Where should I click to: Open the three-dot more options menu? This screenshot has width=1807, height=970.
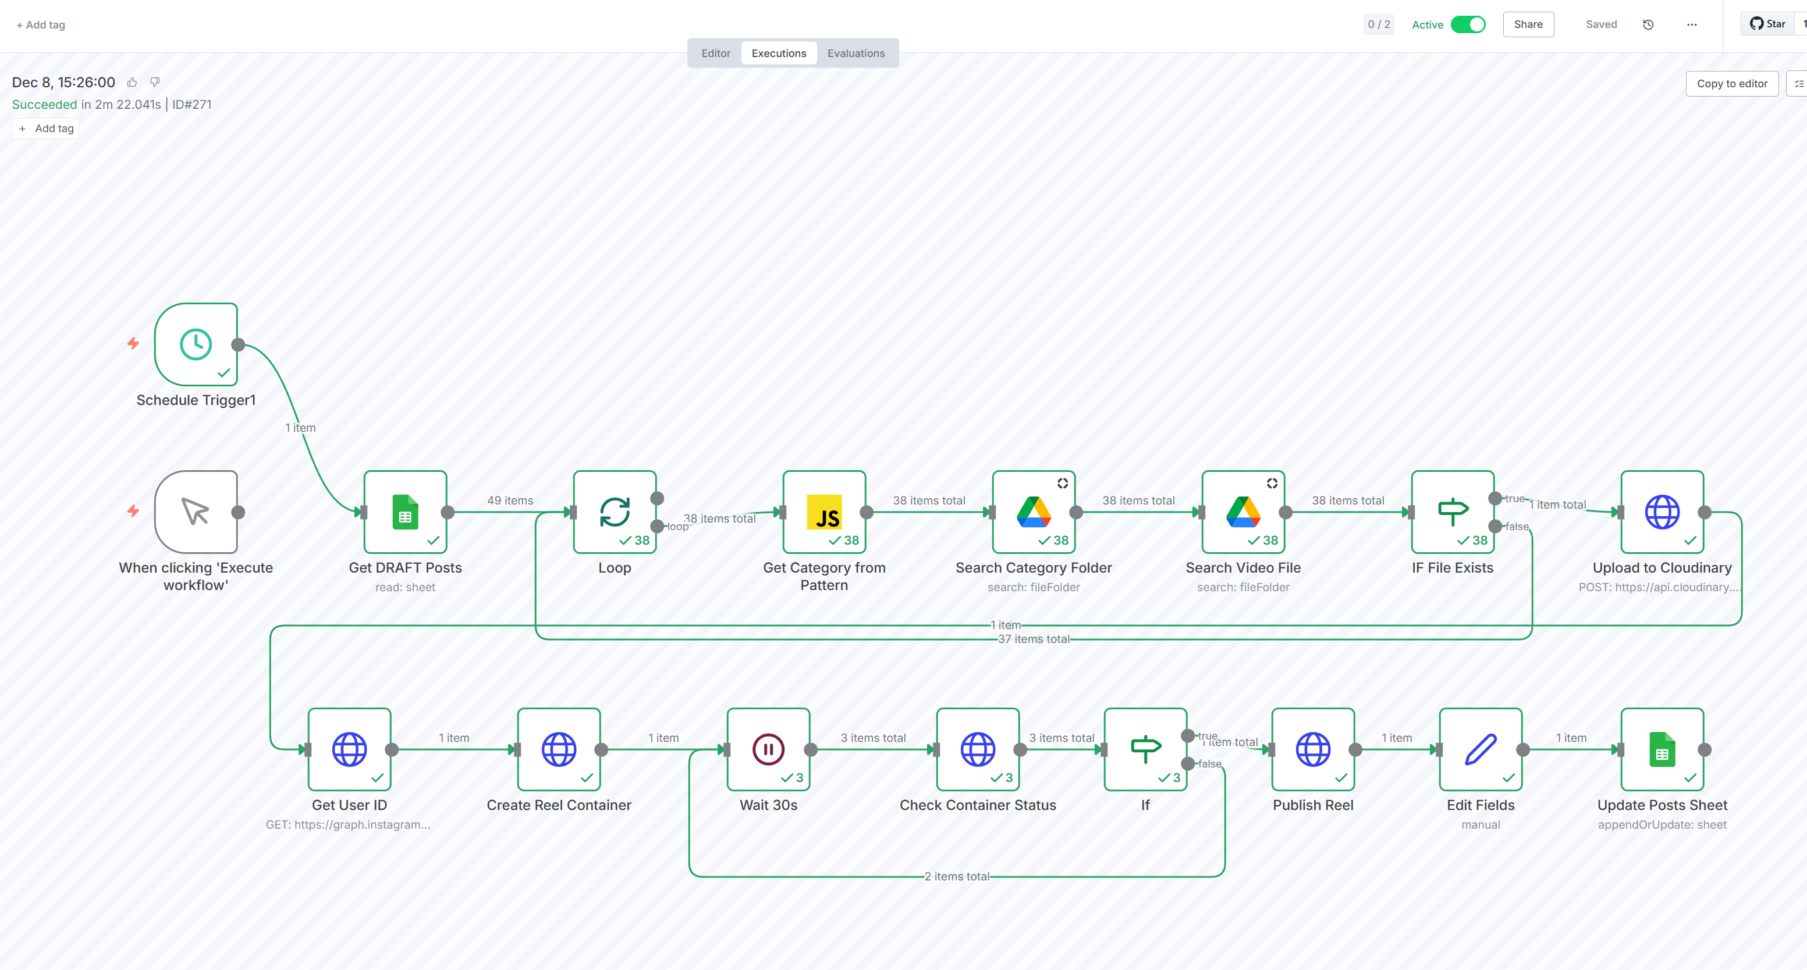pos(1691,24)
